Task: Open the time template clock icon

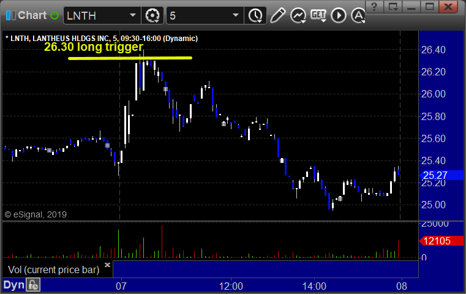Action: click(255, 15)
